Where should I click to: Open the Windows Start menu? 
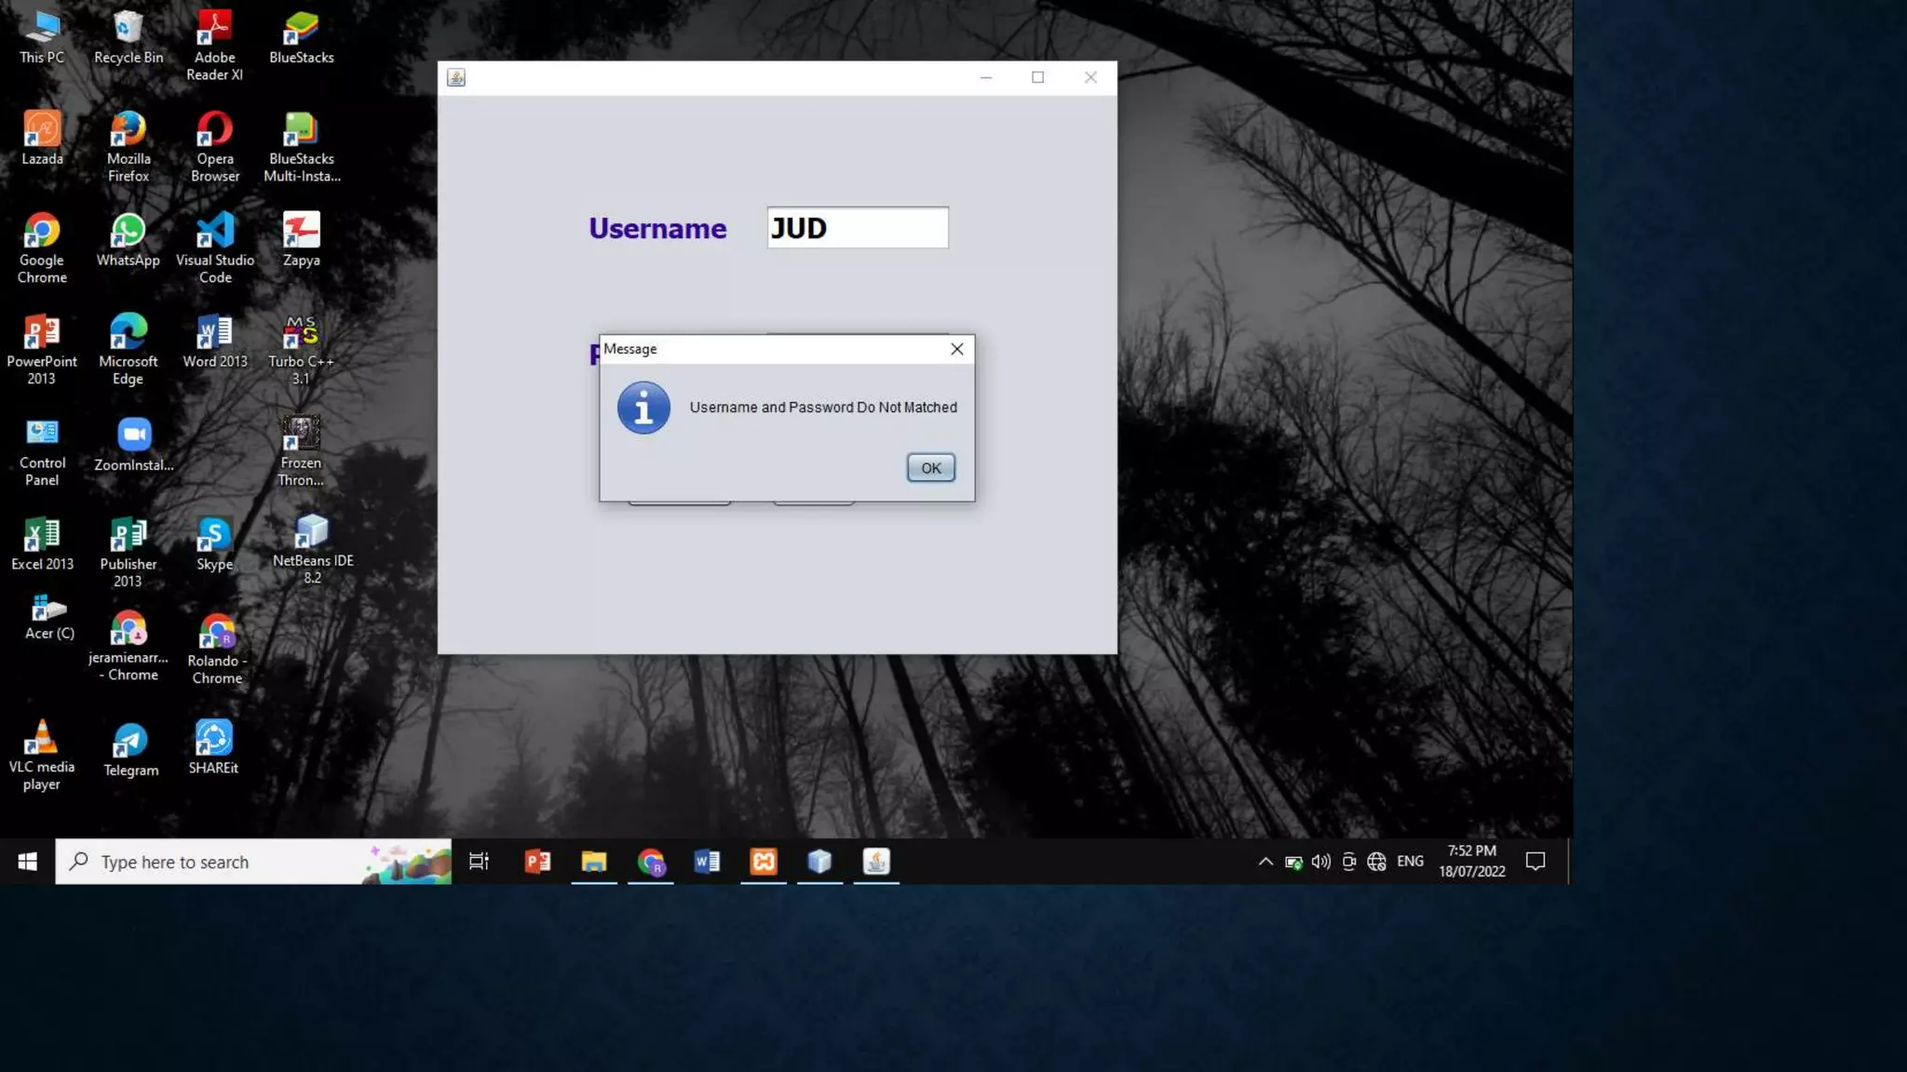(27, 862)
